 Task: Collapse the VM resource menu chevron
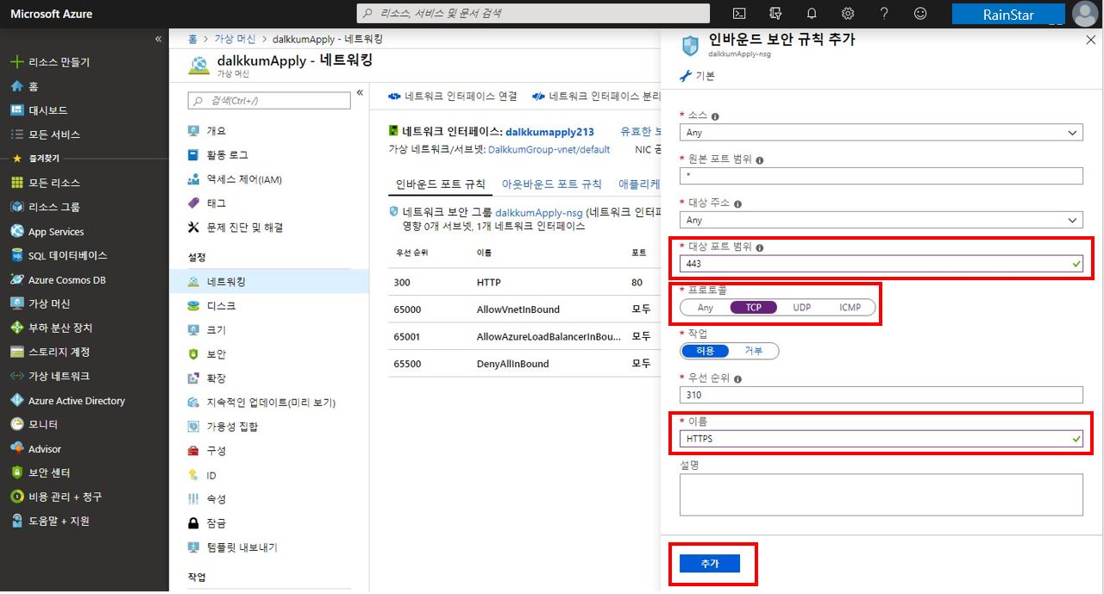(x=360, y=92)
